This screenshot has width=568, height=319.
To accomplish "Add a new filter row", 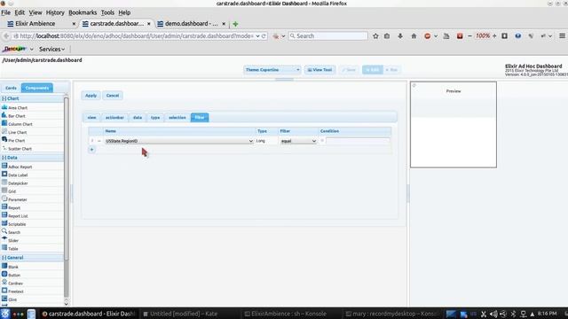I will click(92, 150).
